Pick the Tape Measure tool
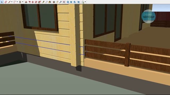 [43, 2]
